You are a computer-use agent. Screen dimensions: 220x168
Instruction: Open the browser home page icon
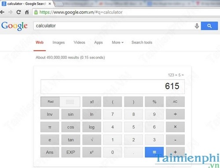click(x=27, y=12)
